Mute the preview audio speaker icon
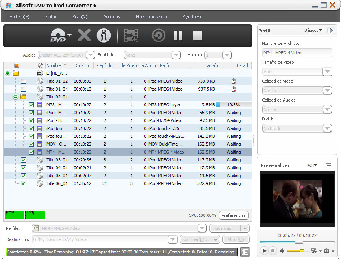 [282, 251]
